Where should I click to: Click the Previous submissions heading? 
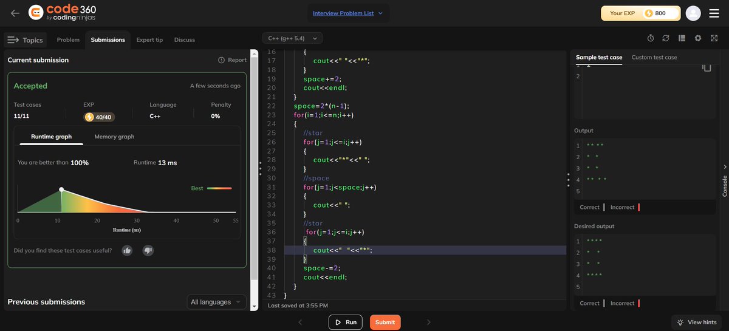click(46, 302)
